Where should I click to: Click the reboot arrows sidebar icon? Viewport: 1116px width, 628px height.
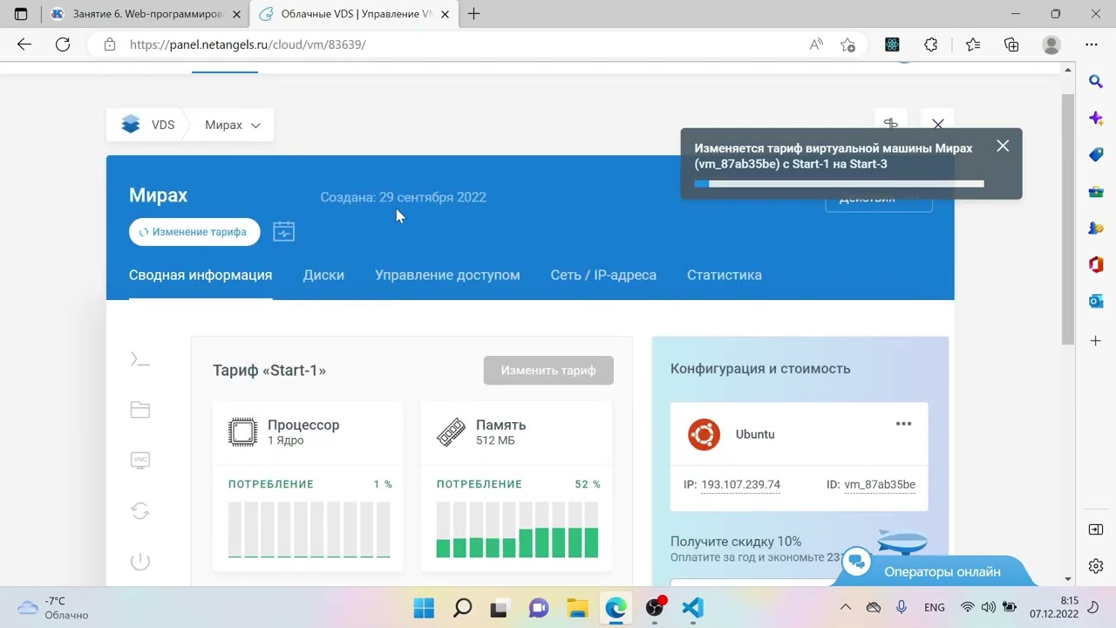point(139,511)
